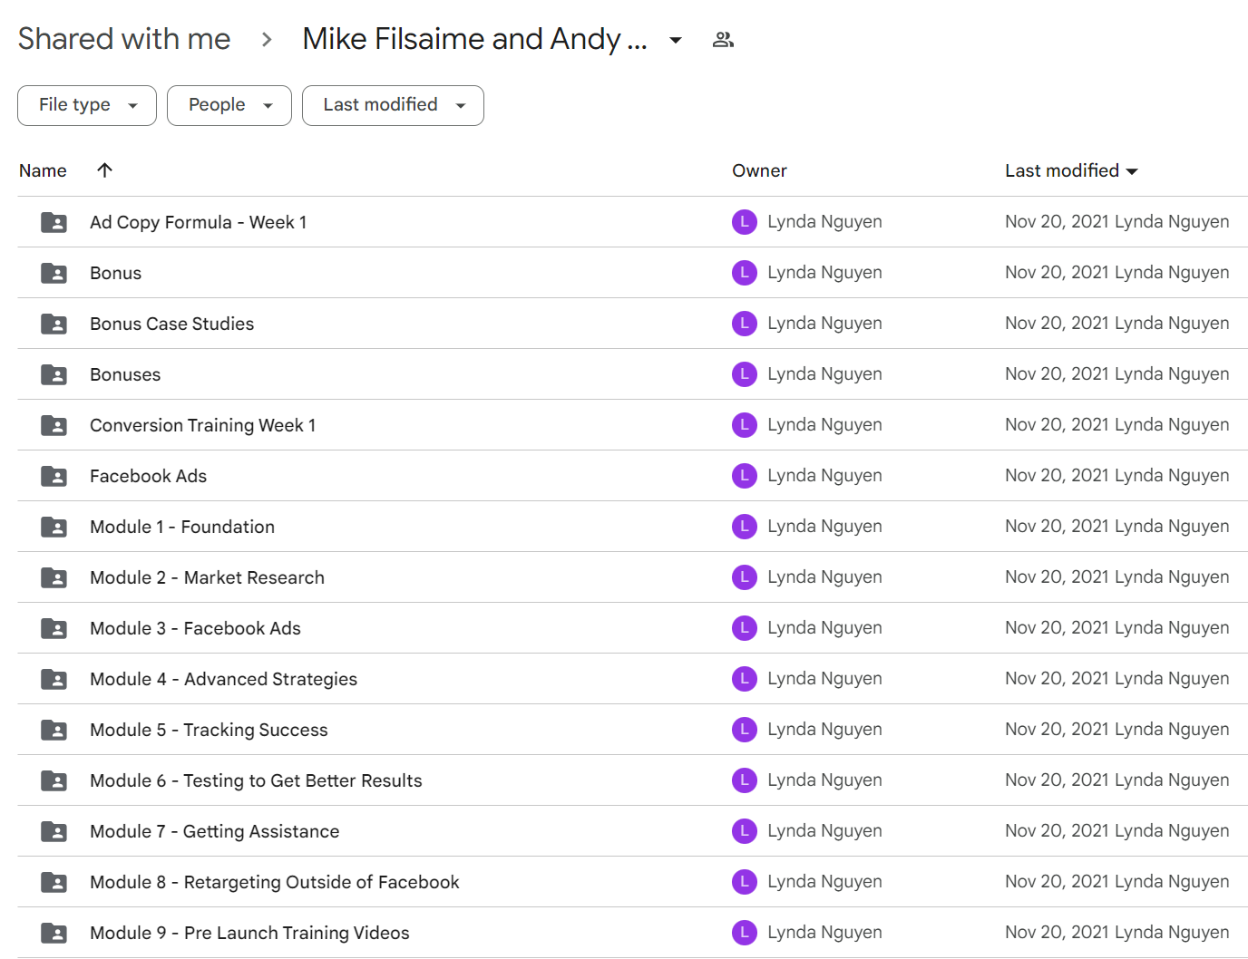Click owner name in Module 5 - Tracking Success row

tap(824, 730)
